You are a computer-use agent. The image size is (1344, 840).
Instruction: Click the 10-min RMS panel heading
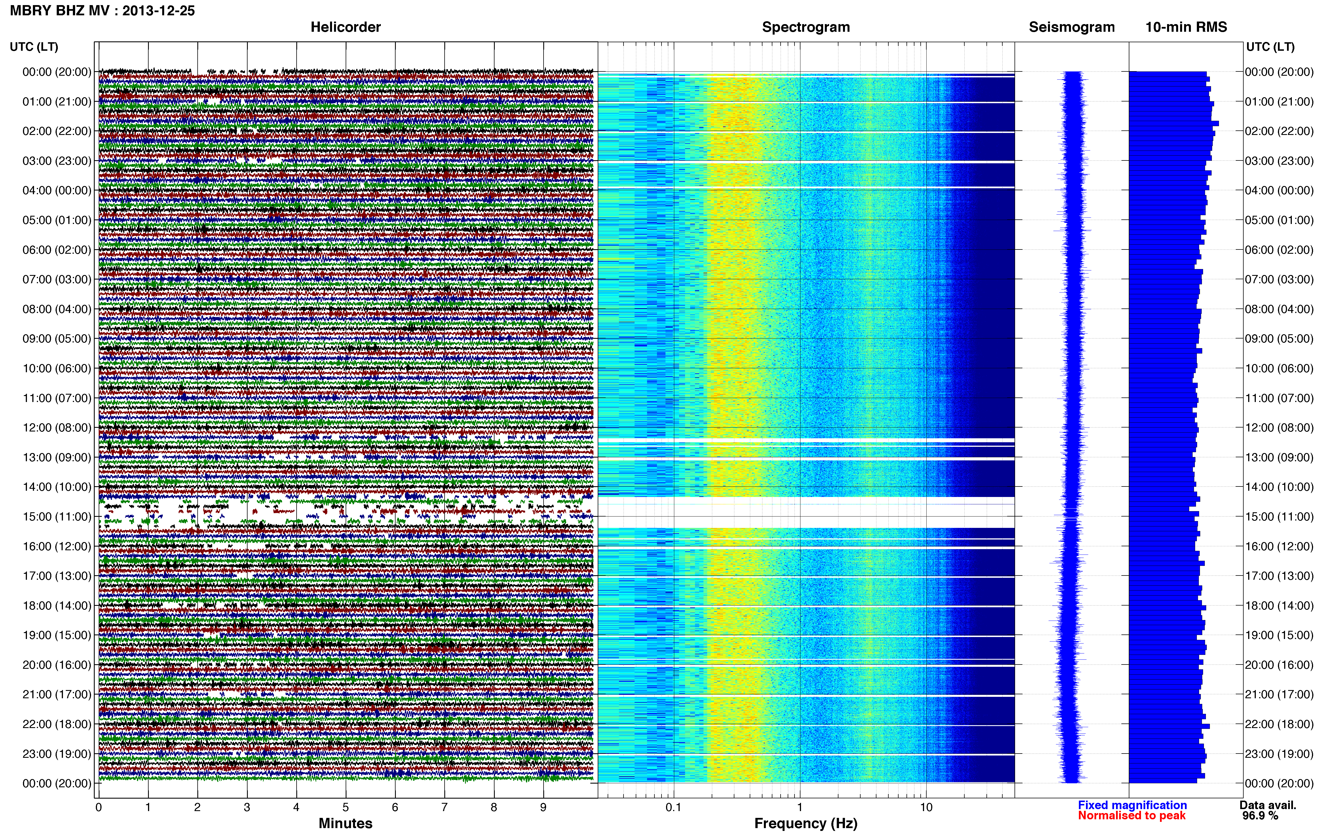[x=1186, y=27]
